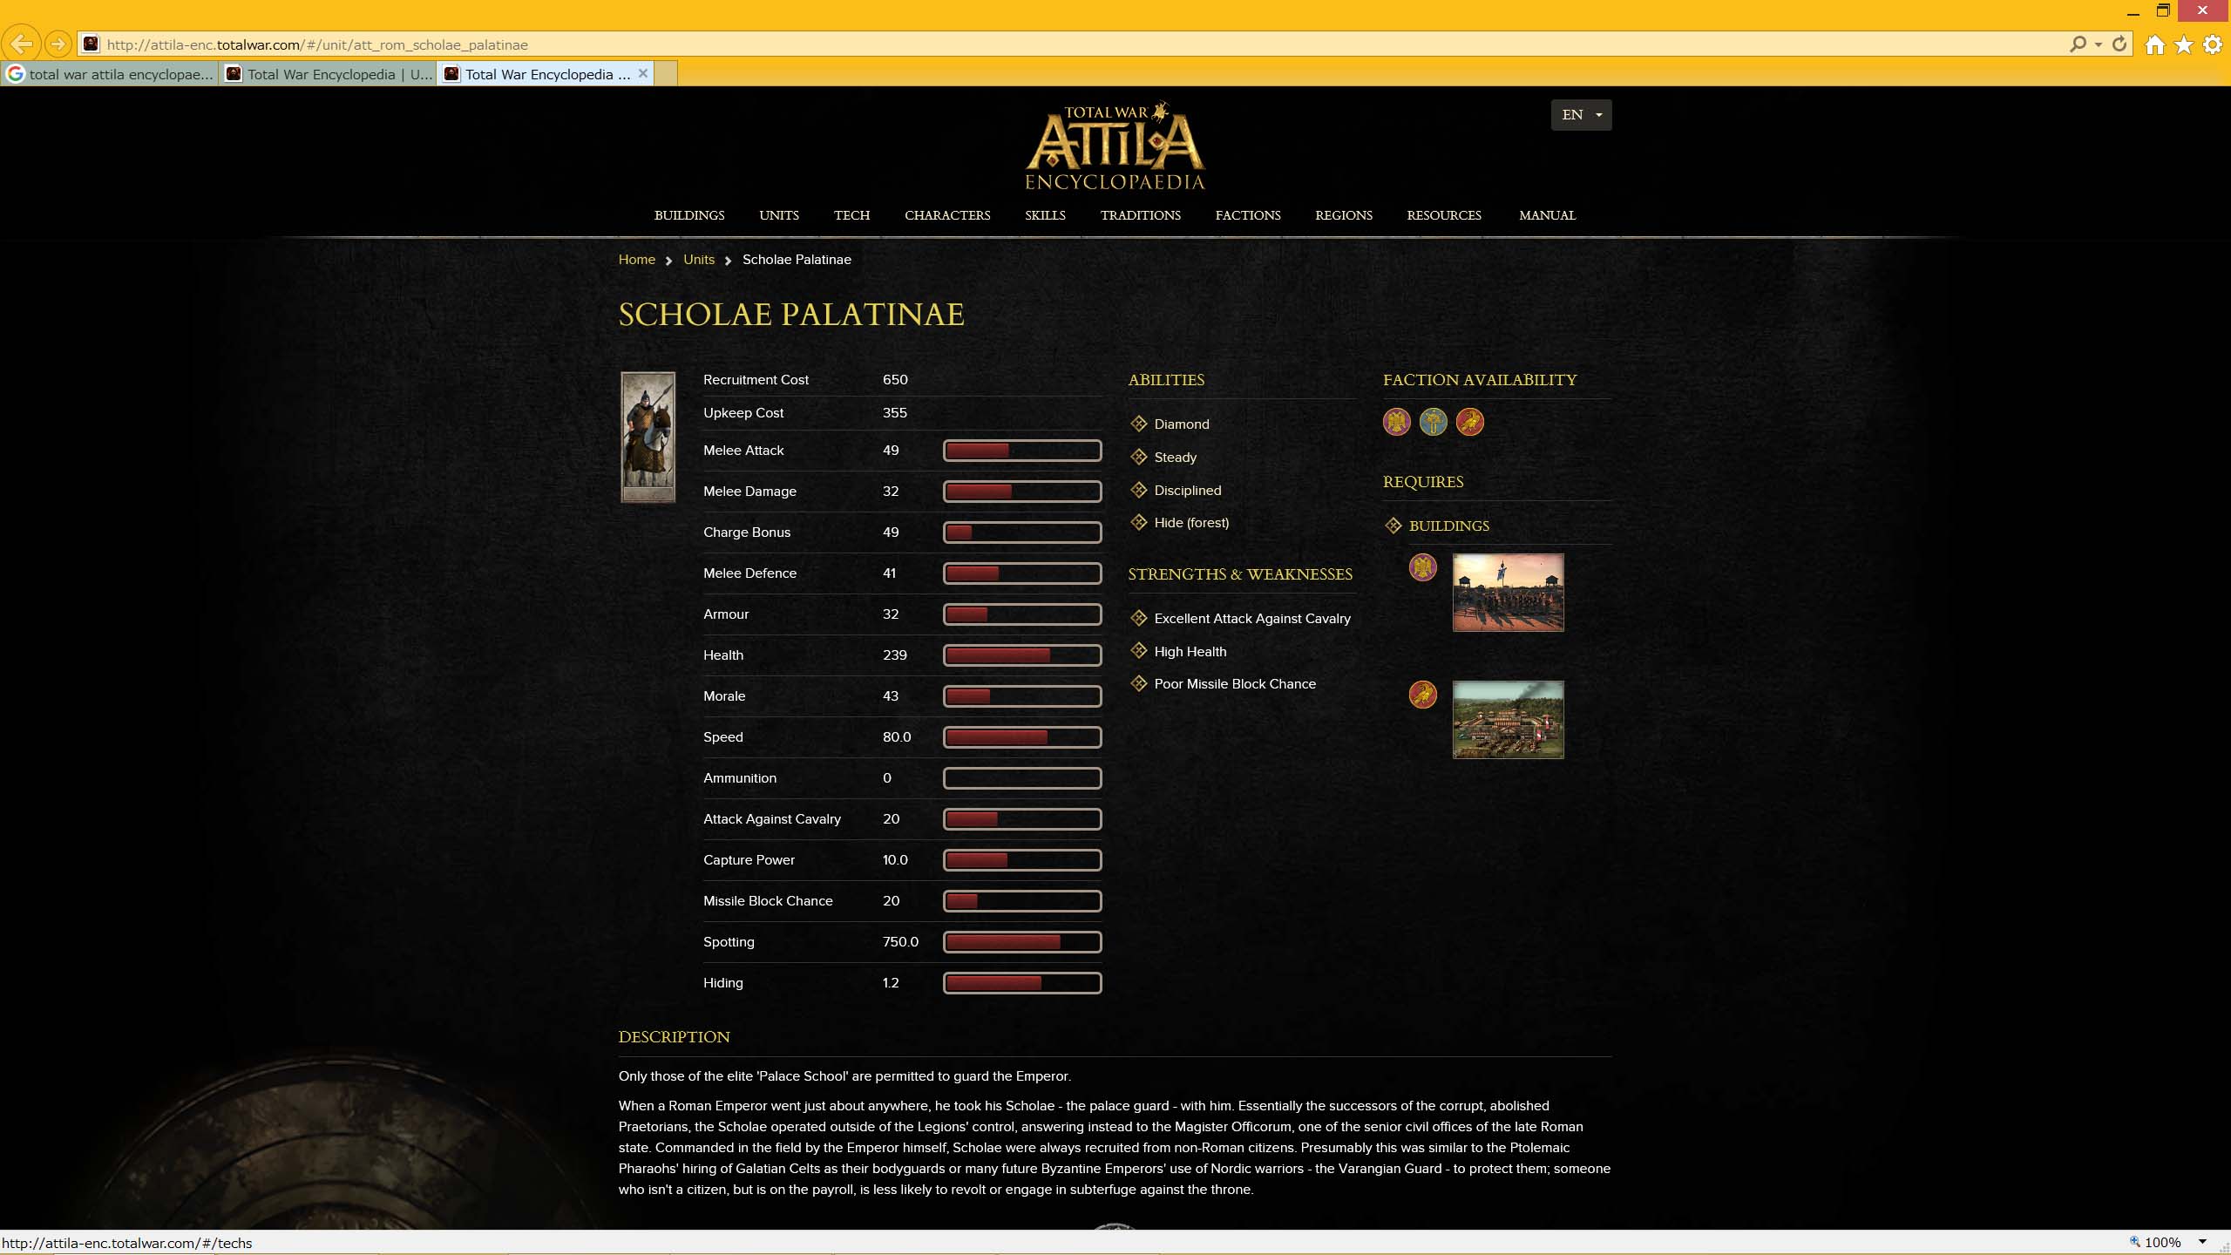This screenshot has height=1255, width=2231.
Task: Click the Scholae Palatinae page heading
Action: click(790, 315)
